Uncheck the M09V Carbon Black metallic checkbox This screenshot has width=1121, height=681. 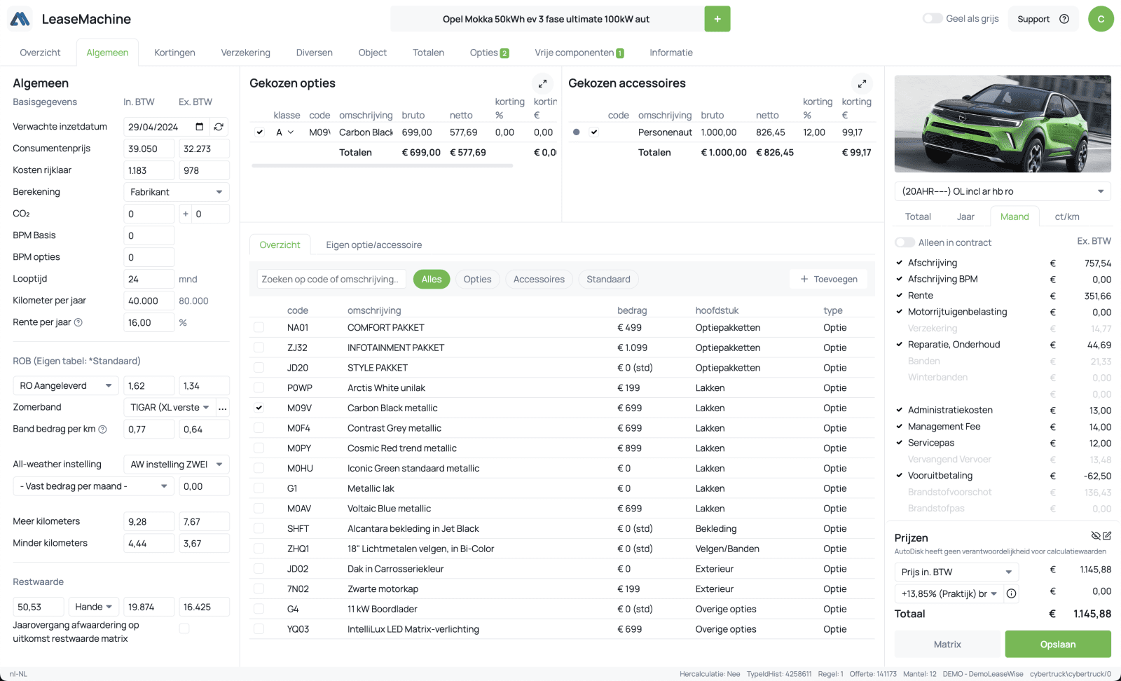259,408
